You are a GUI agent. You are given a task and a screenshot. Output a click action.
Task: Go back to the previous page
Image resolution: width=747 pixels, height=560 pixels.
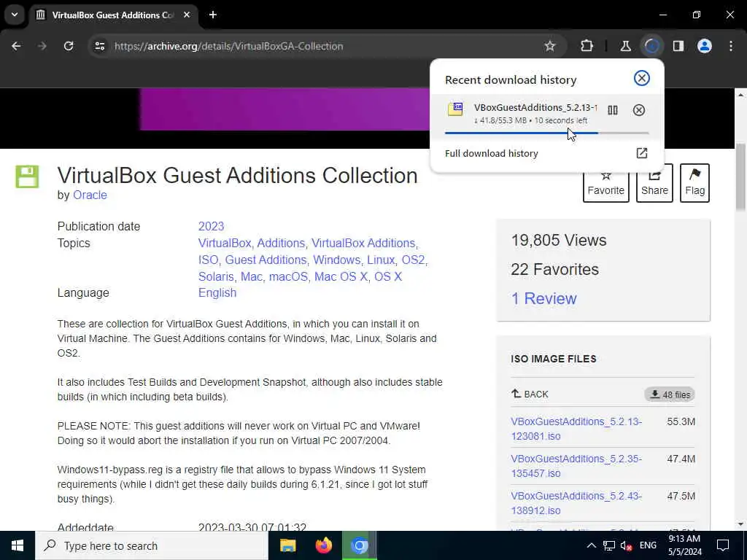[16, 46]
